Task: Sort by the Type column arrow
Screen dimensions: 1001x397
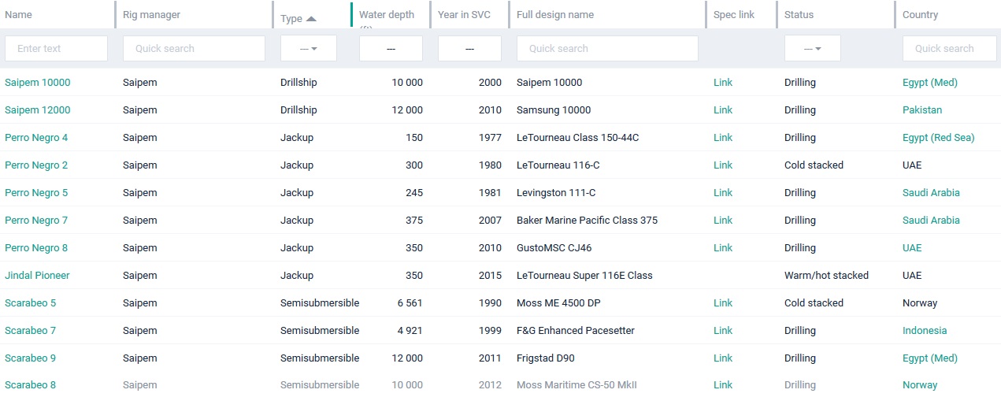Action: [310, 19]
